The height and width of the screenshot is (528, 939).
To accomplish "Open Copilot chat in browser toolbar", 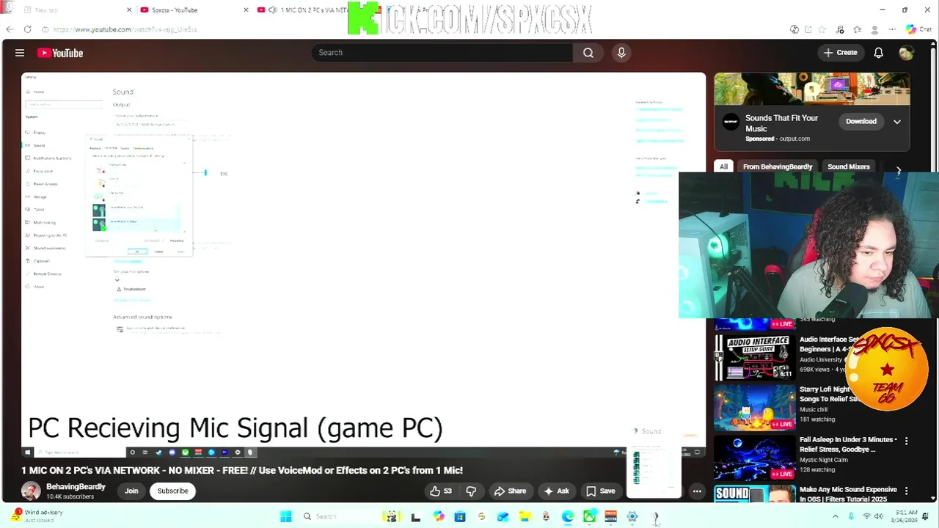I will click(x=918, y=29).
